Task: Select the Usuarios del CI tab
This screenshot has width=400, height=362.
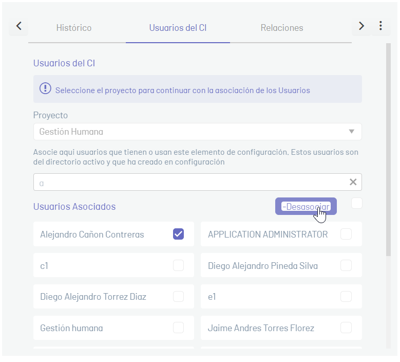Action: click(x=178, y=28)
